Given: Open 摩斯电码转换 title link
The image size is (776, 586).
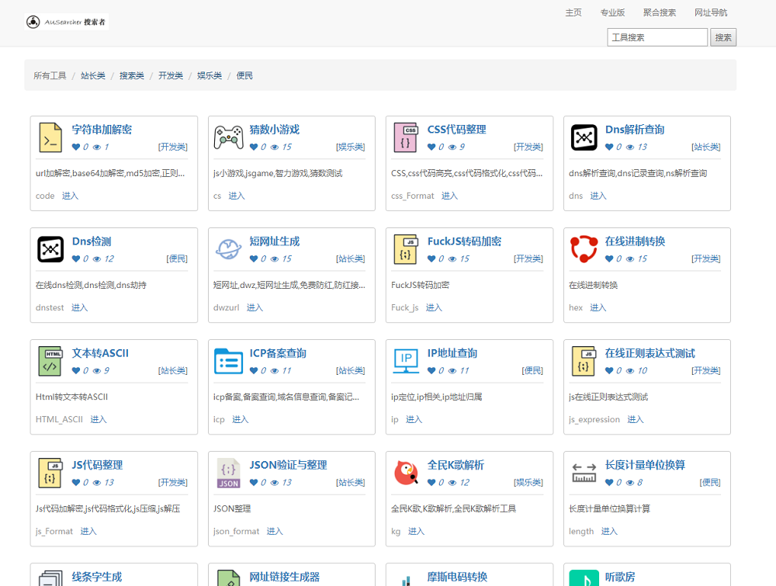Looking at the screenshot, I should [x=457, y=577].
